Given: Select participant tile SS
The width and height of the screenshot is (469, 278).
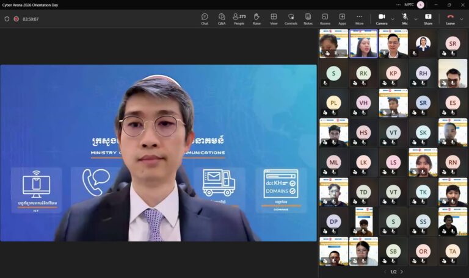Looking at the screenshot, I should click(x=423, y=221).
